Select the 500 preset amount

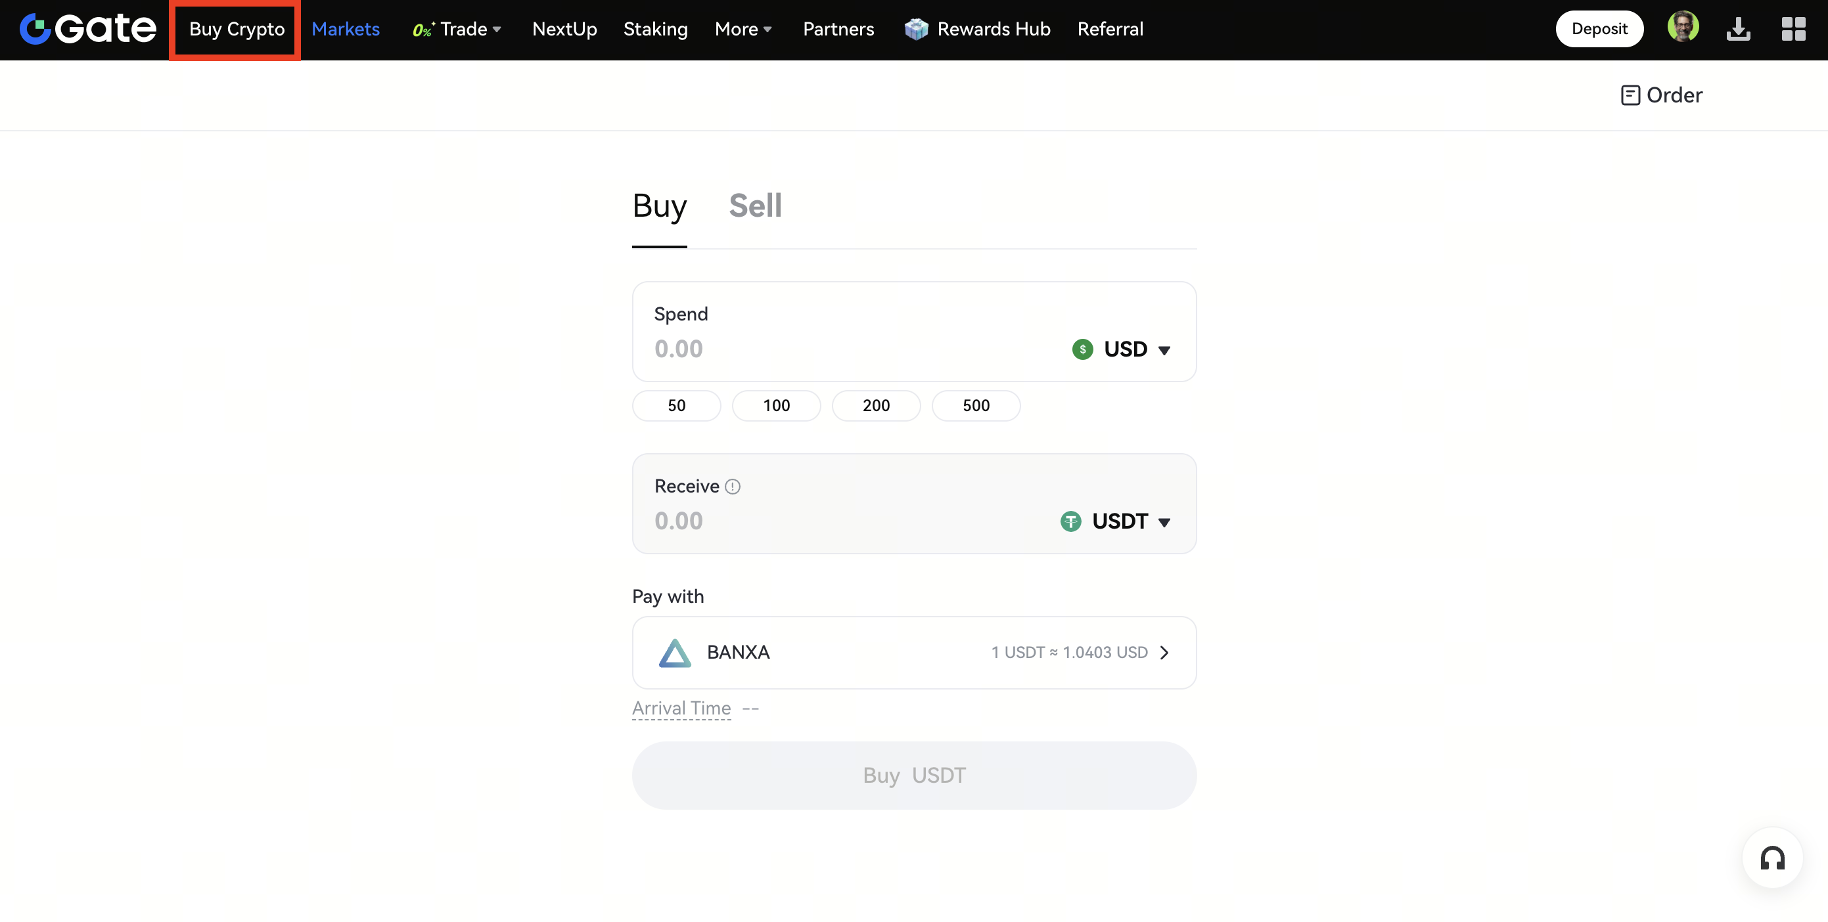(976, 406)
